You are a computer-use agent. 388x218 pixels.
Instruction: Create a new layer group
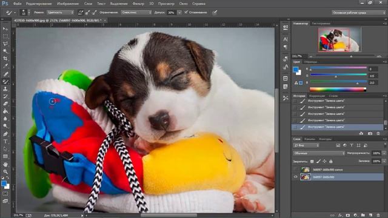(x=363, y=216)
